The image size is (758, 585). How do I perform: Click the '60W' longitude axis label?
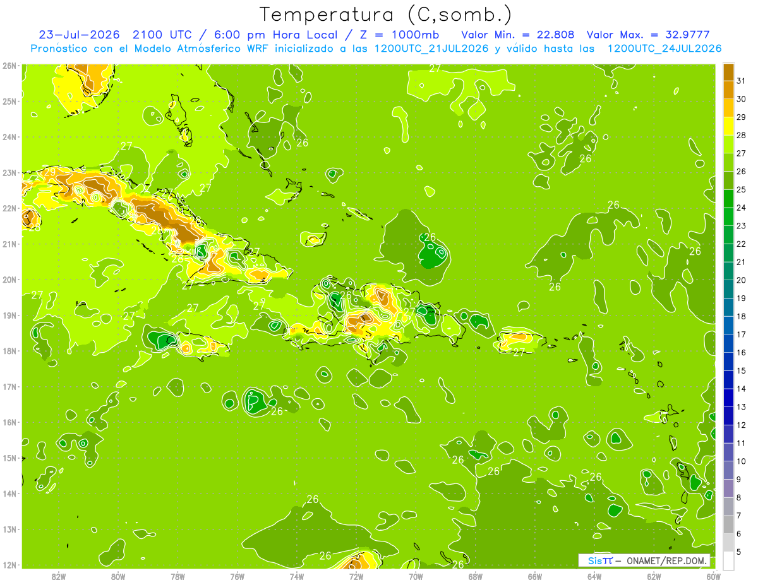(x=714, y=576)
